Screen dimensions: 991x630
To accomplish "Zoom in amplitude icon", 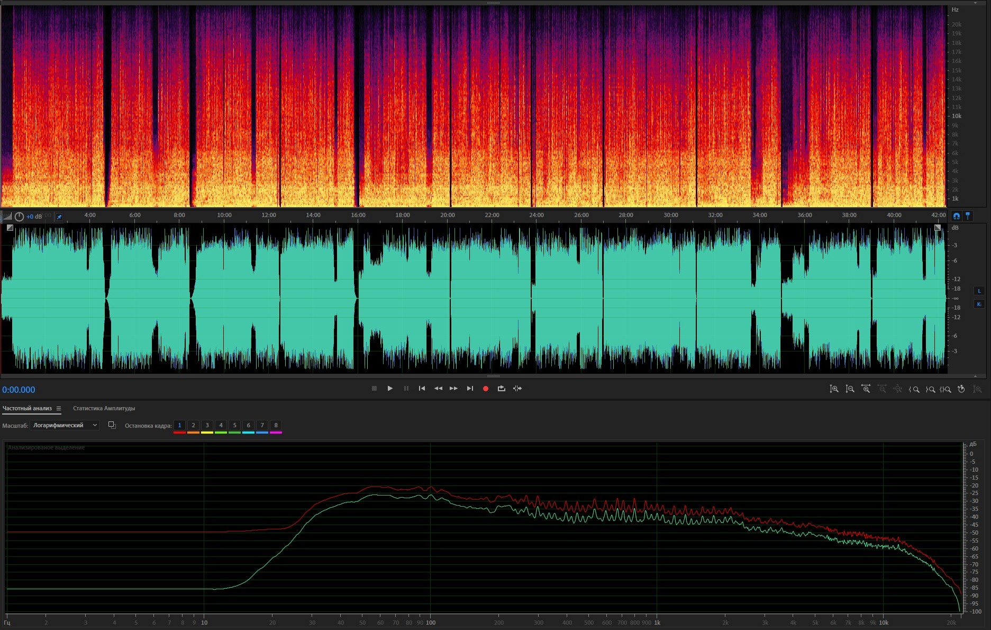I will click(x=834, y=389).
